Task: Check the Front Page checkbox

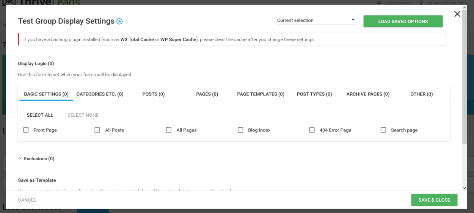Action: [x=26, y=130]
